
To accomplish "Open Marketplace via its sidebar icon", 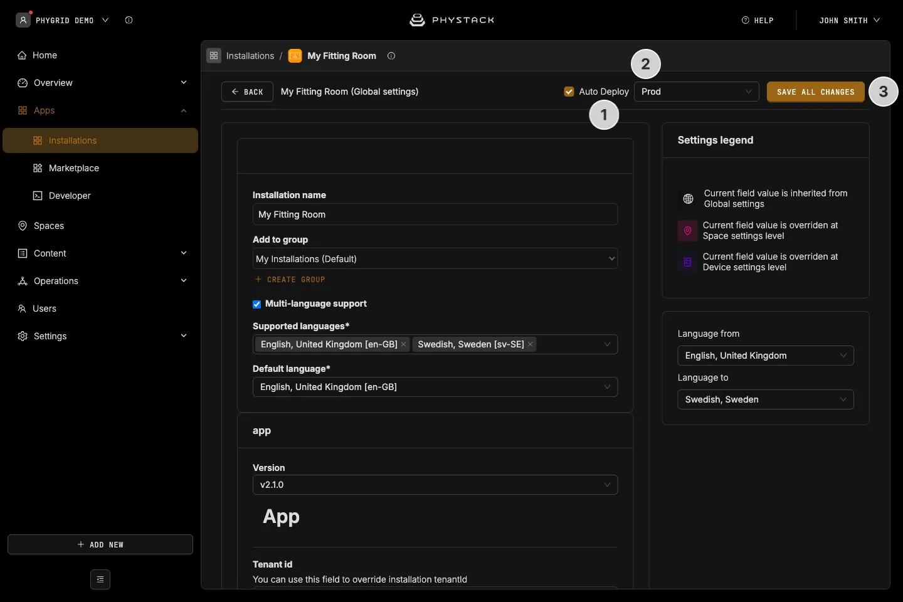I will 38,168.
